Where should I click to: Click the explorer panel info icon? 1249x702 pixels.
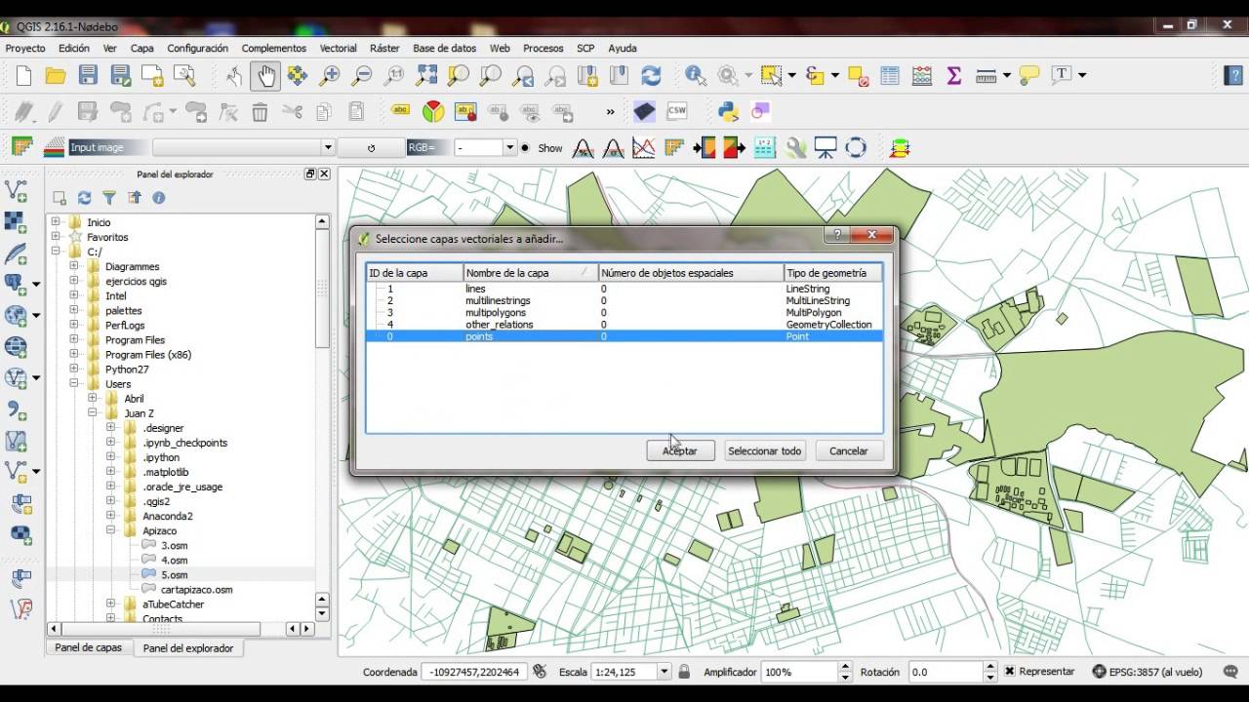point(158,198)
